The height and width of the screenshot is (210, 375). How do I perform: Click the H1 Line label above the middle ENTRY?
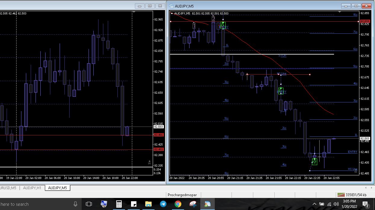282,74
